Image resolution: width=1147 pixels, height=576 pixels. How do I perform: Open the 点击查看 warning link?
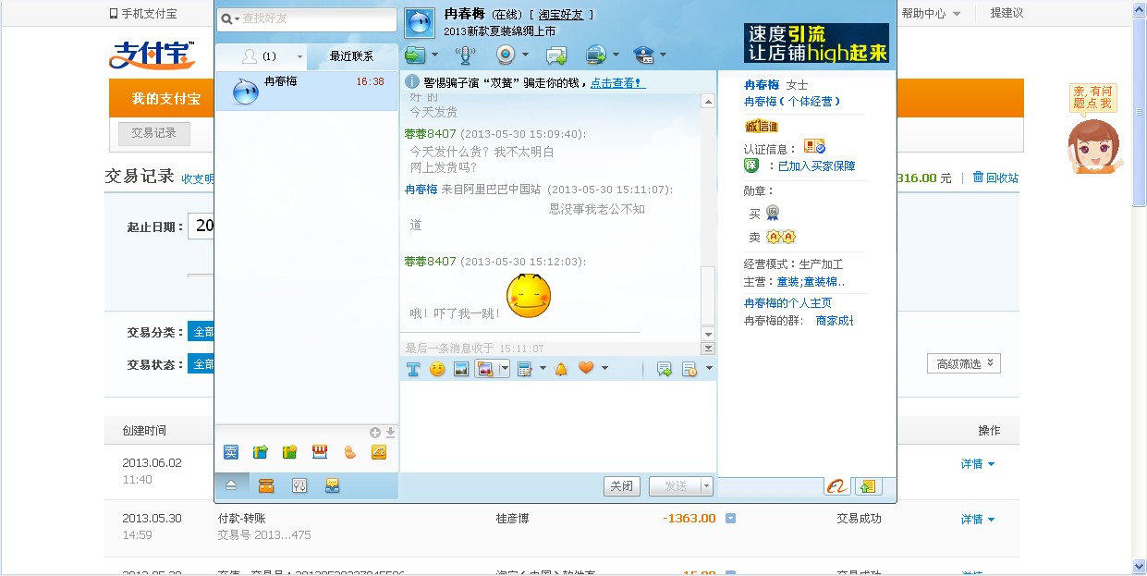click(x=618, y=83)
